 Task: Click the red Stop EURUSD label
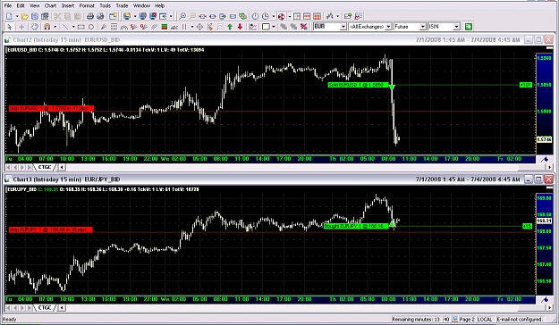coord(51,108)
